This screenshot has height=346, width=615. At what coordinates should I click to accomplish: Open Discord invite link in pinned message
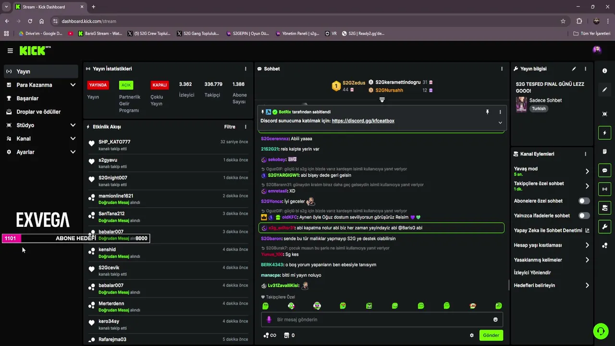363,121
